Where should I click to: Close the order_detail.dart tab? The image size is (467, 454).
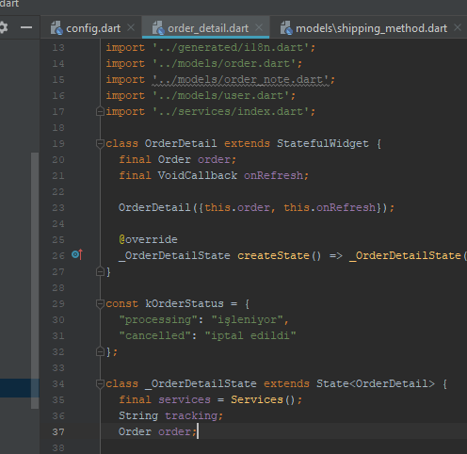pos(259,27)
